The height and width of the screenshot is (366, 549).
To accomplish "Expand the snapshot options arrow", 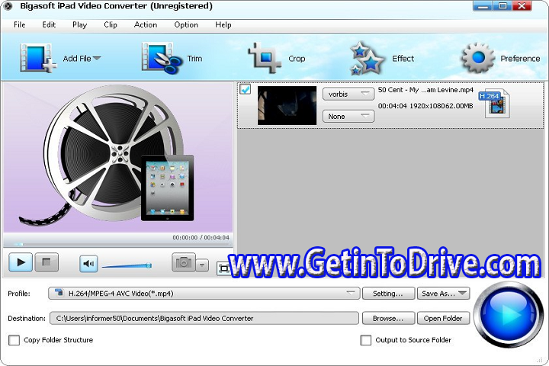I will (202, 265).
